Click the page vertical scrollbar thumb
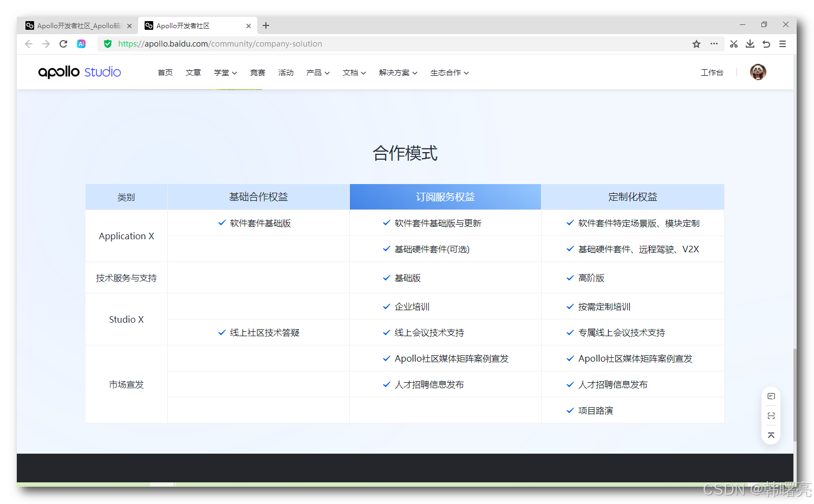The height and width of the screenshot is (504, 814). pyautogui.click(x=795, y=395)
